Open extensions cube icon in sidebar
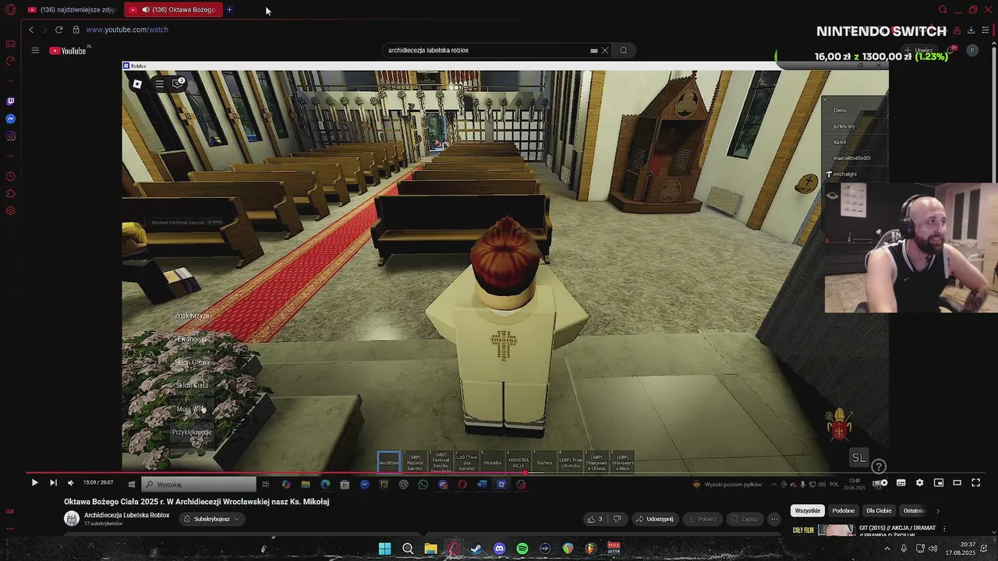998x561 pixels. coord(10,193)
